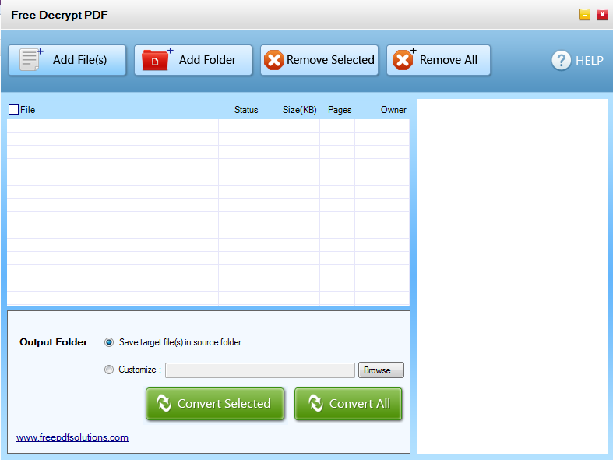Minimize the Free Decrypt PDF window
Image resolution: width=613 pixels, height=460 pixels.
pos(584,15)
